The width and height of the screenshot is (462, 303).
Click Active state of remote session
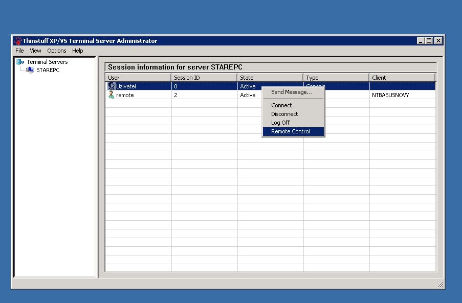coord(248,95)
